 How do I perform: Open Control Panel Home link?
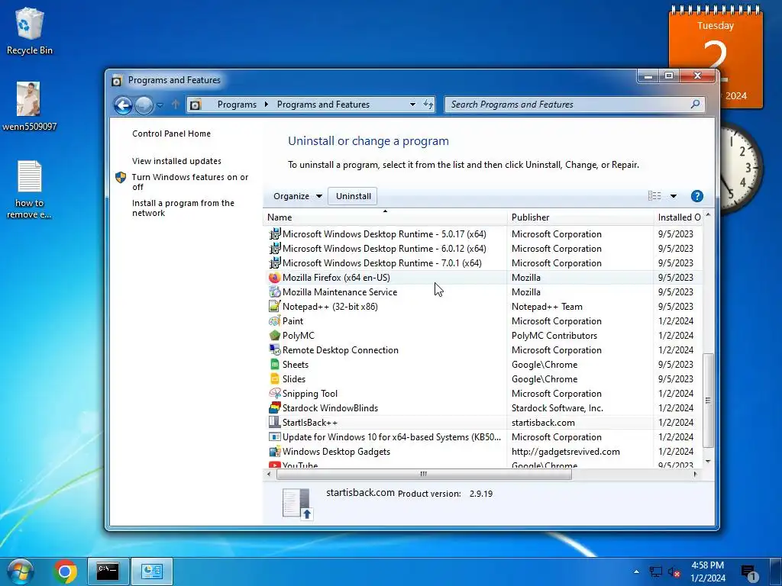171,134
